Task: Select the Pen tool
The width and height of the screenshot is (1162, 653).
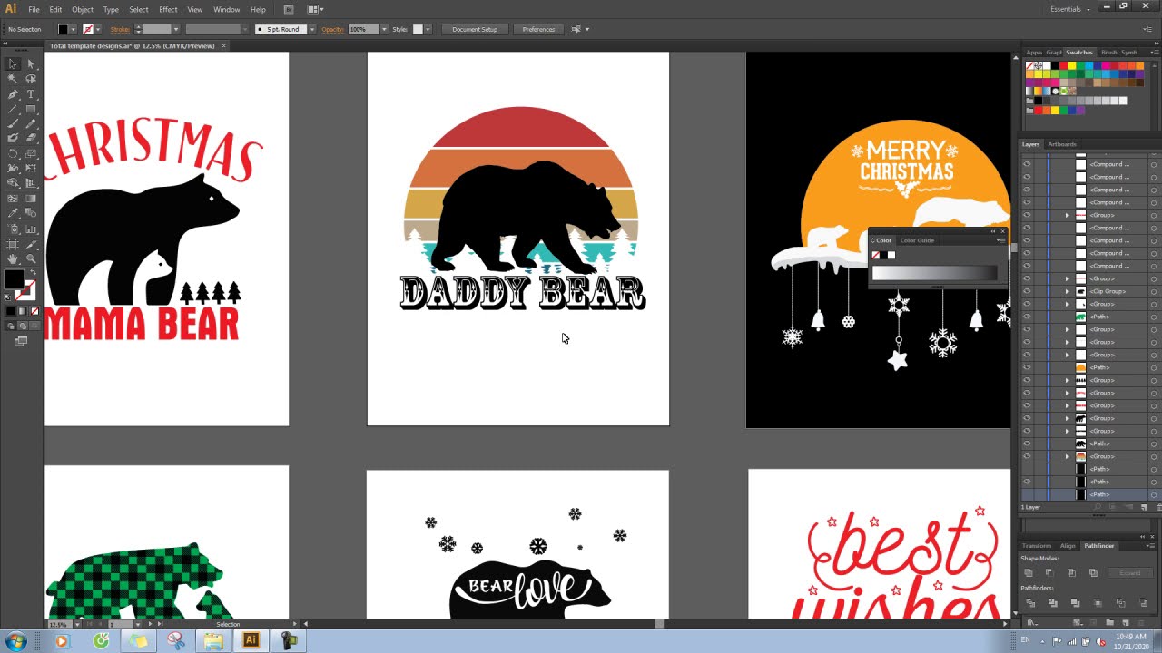Action: (x=13, y=94)
